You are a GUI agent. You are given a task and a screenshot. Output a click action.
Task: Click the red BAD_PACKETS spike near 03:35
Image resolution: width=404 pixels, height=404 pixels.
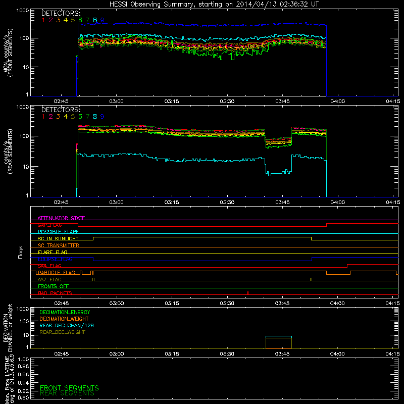(248, 293)
